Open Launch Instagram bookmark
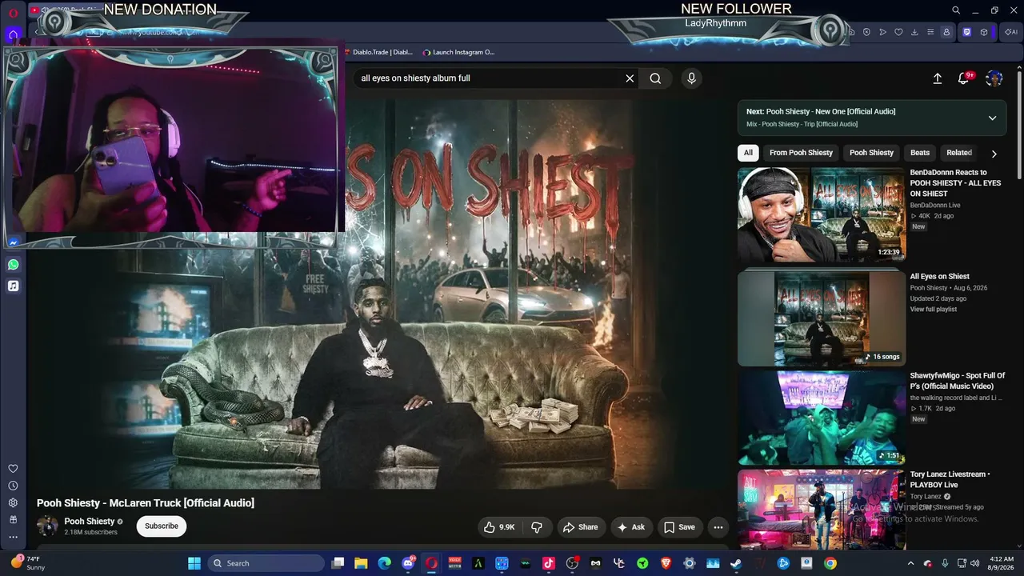Viewport: 1024px width, 576px height. (x=459, y=52)
